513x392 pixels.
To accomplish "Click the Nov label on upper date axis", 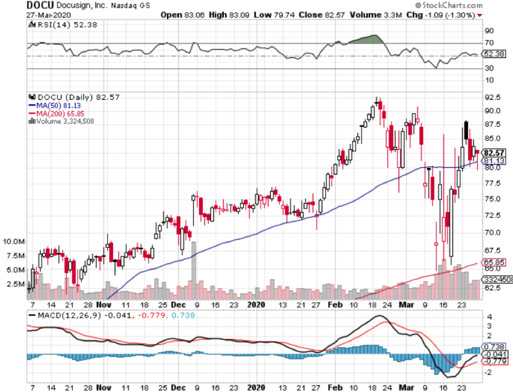I will coord(104,305).
